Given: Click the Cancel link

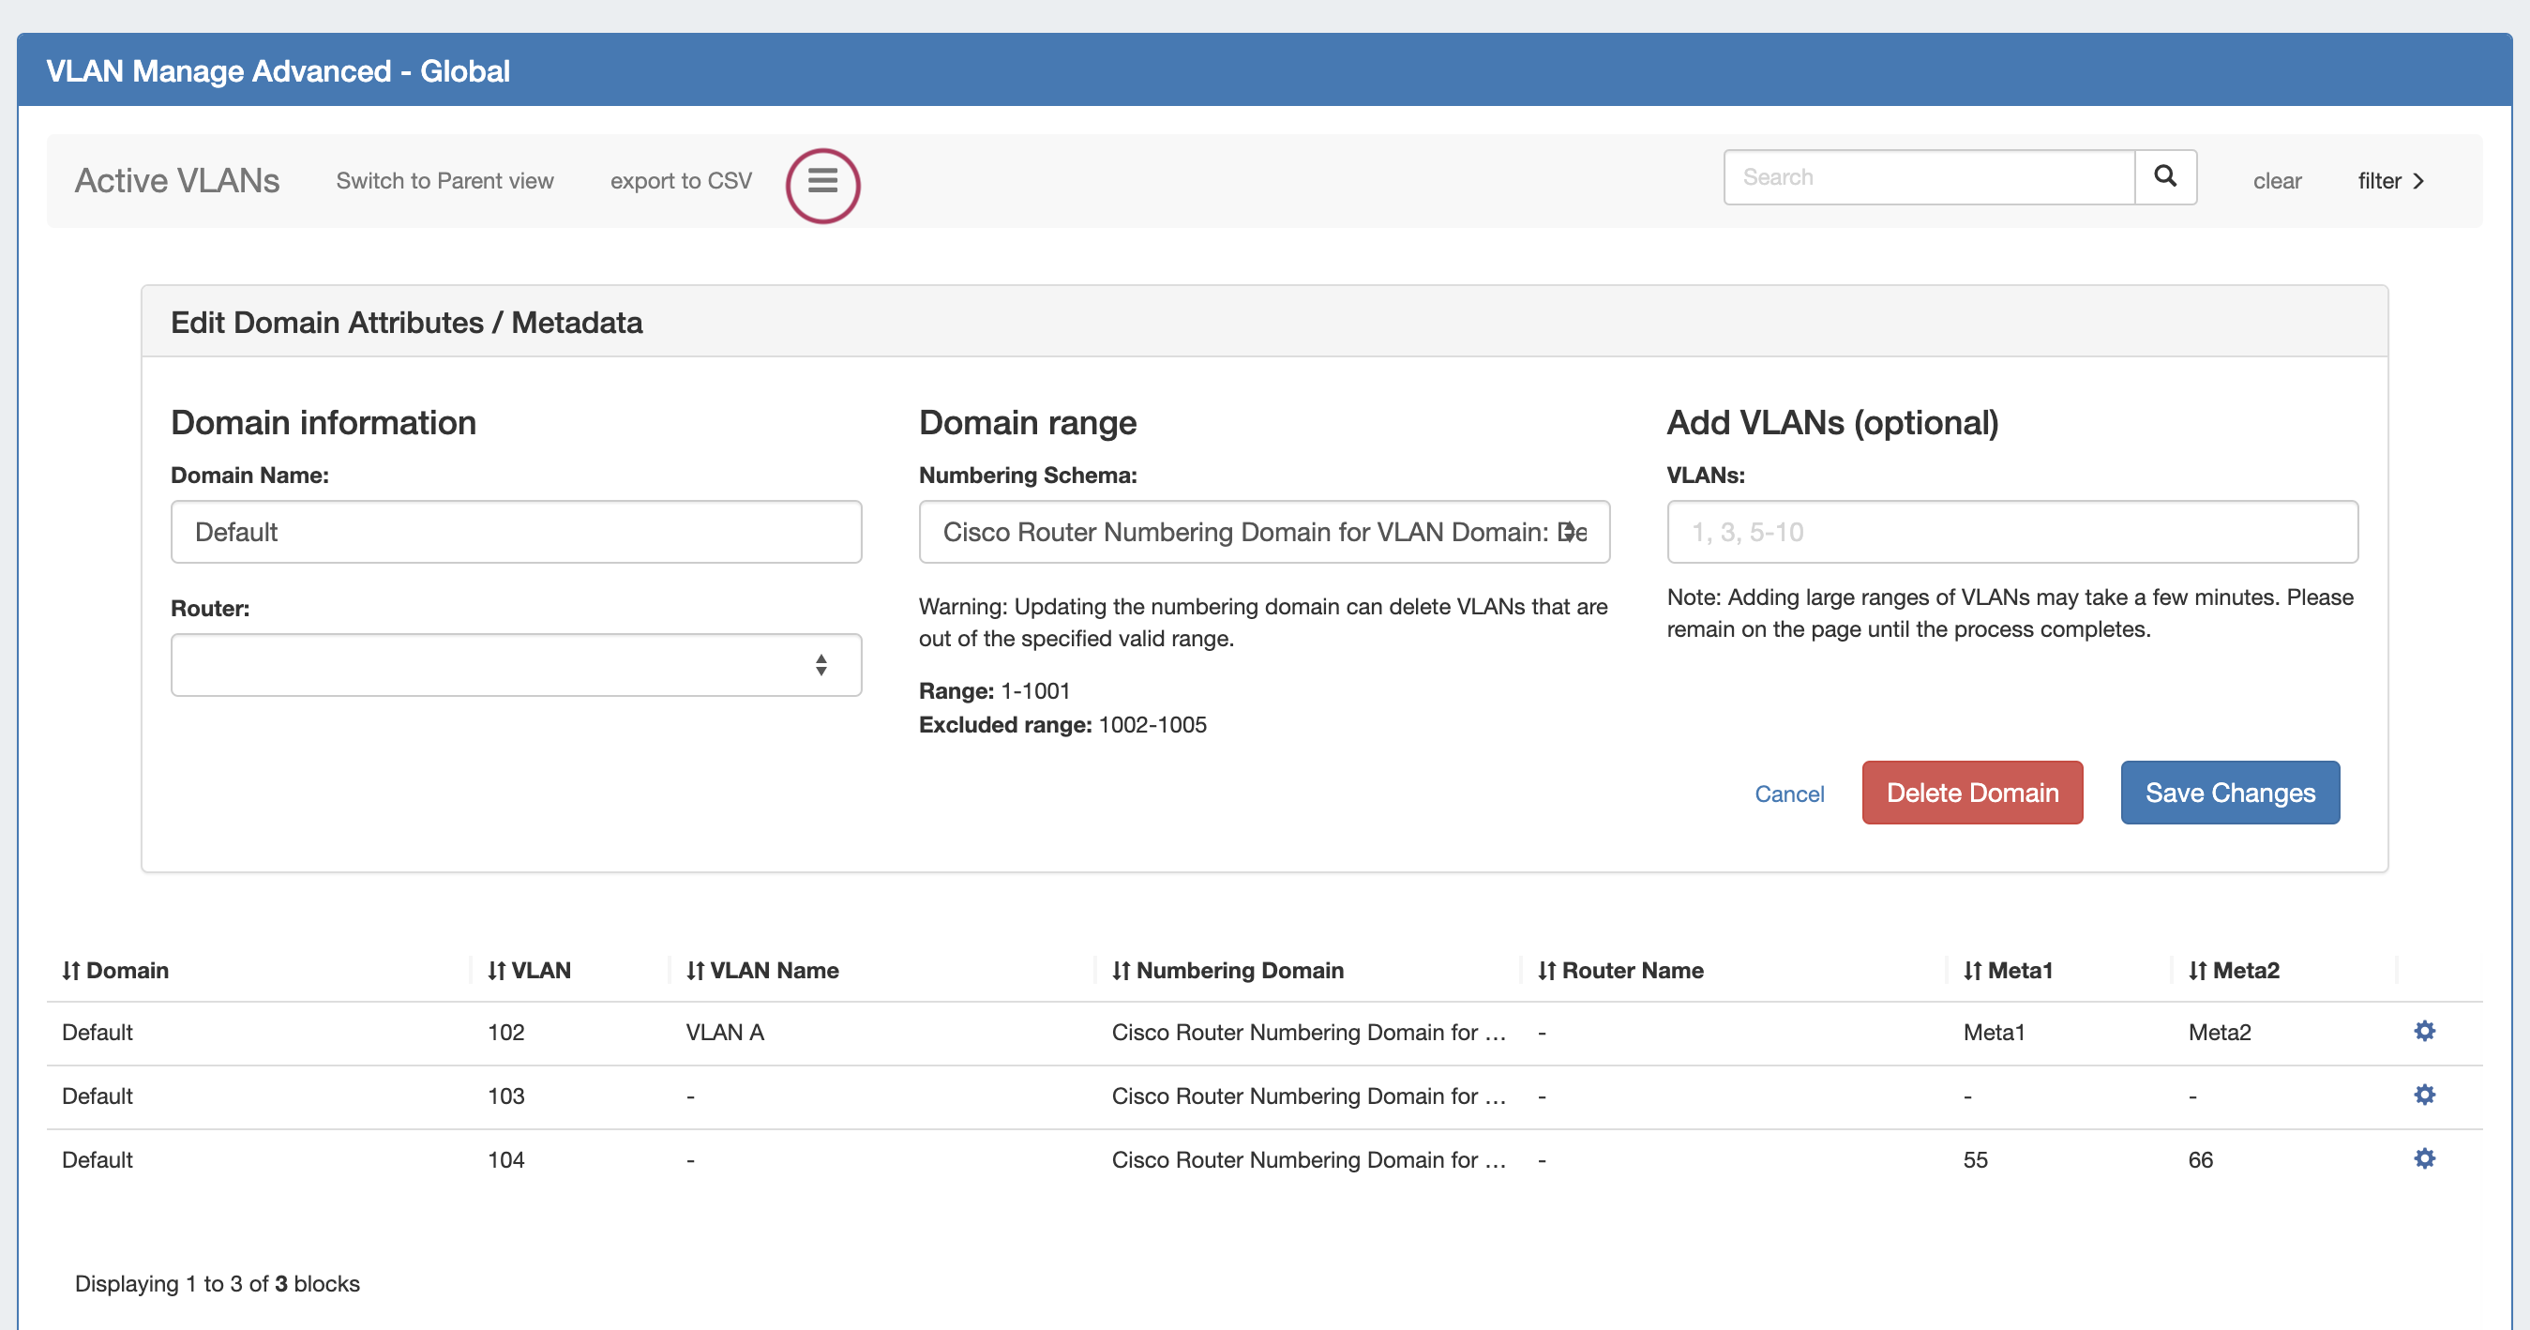Looking at the screenshot, I should 1788,793.
